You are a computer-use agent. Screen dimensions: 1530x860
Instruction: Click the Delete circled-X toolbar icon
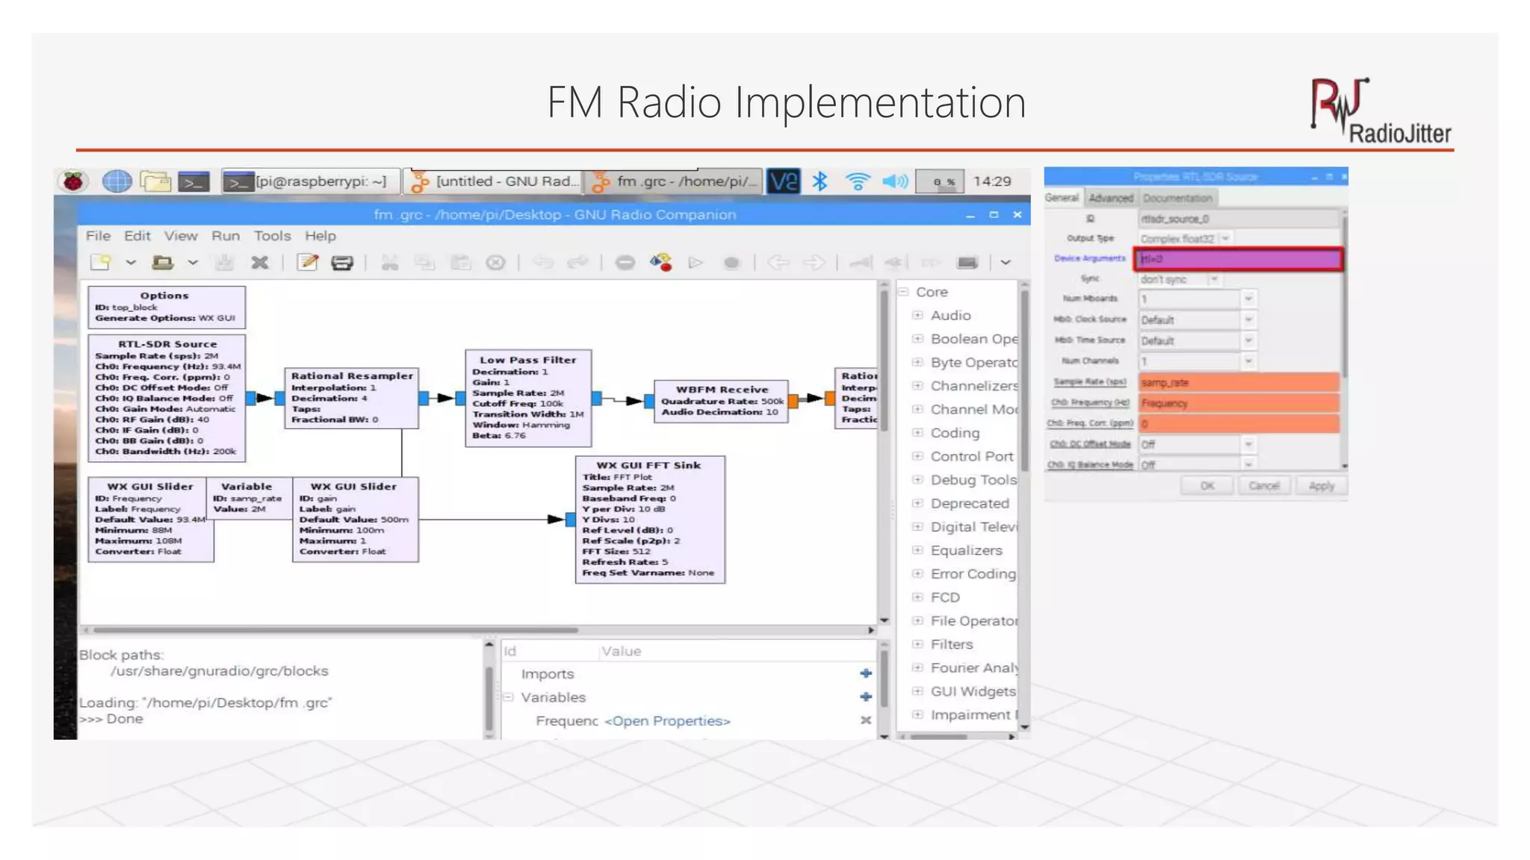point(495,262)
